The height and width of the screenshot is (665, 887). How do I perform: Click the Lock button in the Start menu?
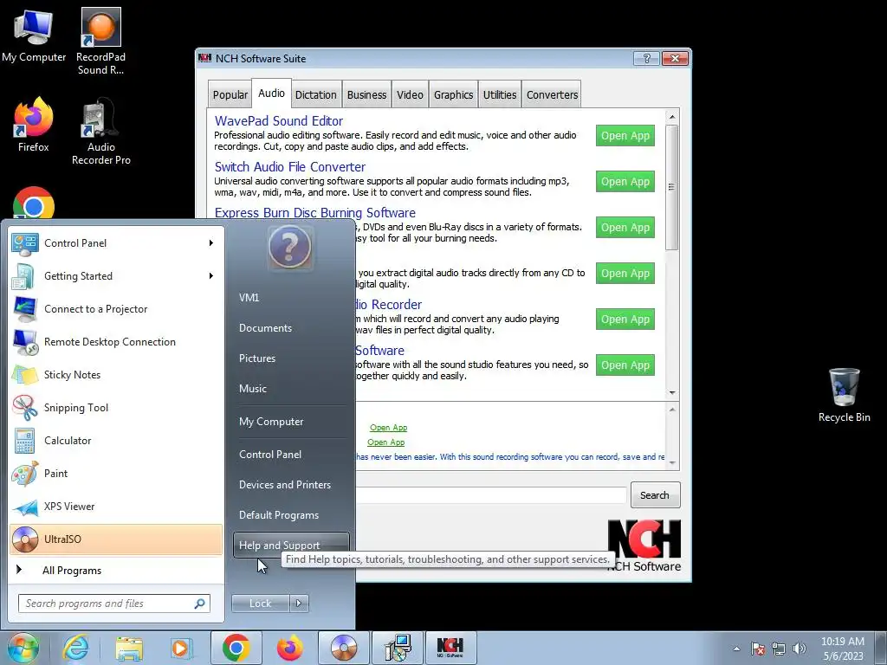260,604
